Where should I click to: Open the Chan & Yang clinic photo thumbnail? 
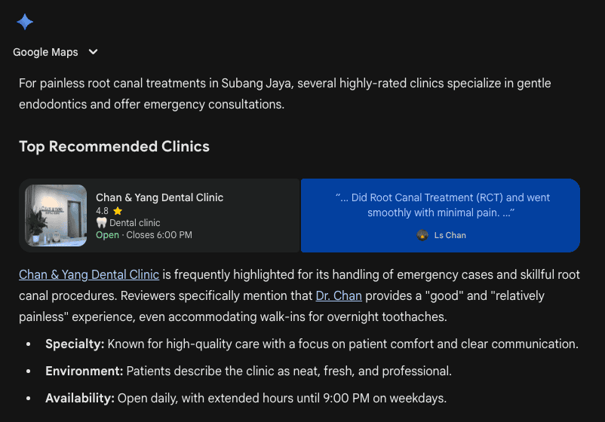(x=56, y=216)
